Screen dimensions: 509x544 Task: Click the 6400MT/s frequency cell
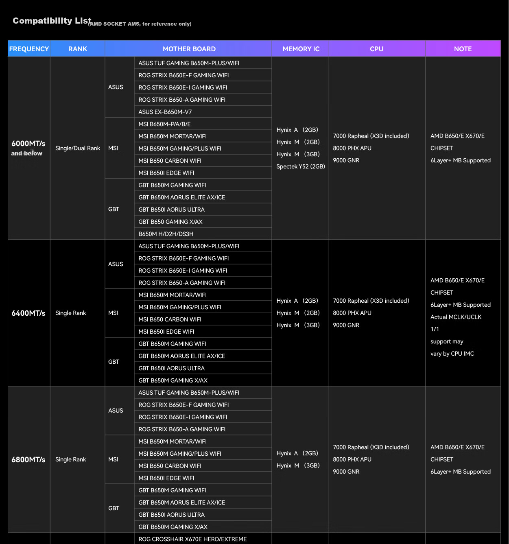coord(28,313)
